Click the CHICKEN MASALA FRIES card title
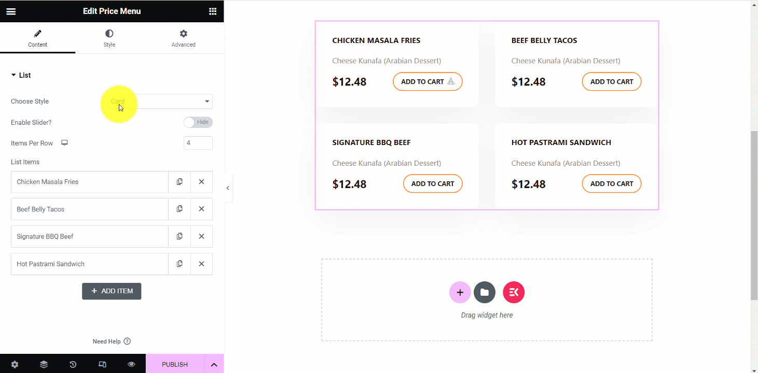 (376, 40)
